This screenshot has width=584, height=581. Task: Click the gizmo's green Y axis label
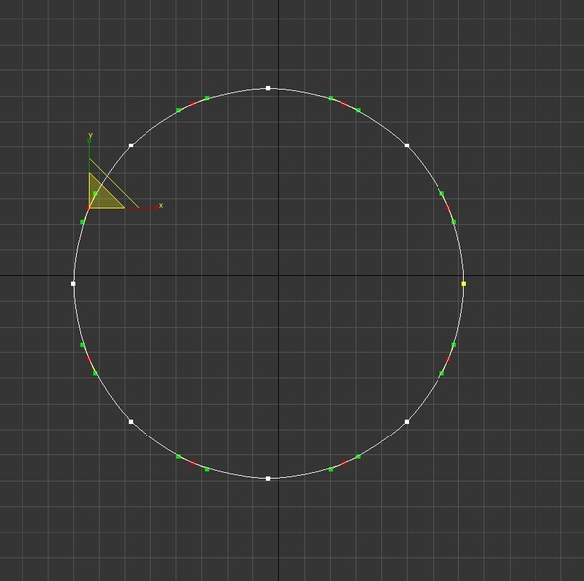[x=90, y=136]
